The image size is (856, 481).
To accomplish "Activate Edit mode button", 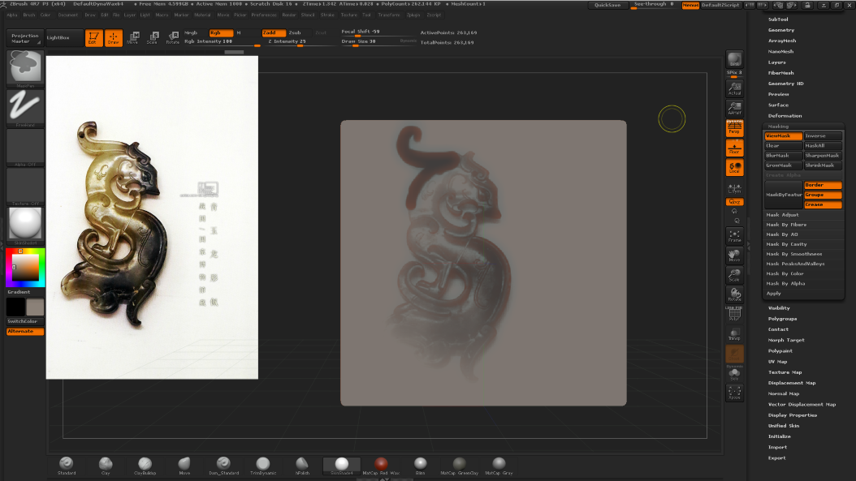I will tap(94, 37).
